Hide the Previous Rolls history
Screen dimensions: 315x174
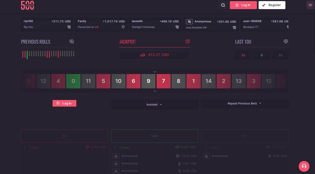pyautogui.click(x=72, y=41)
